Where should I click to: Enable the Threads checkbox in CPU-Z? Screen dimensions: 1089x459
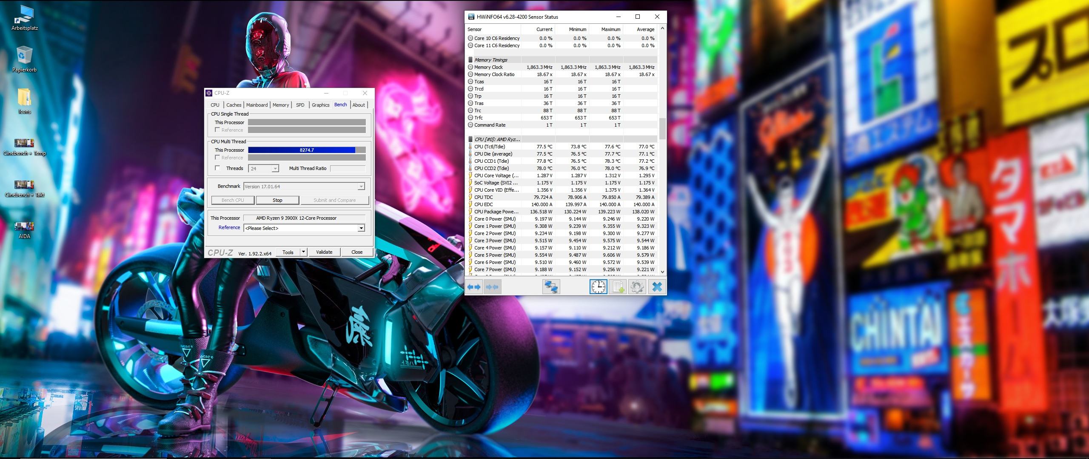[217, 168]
